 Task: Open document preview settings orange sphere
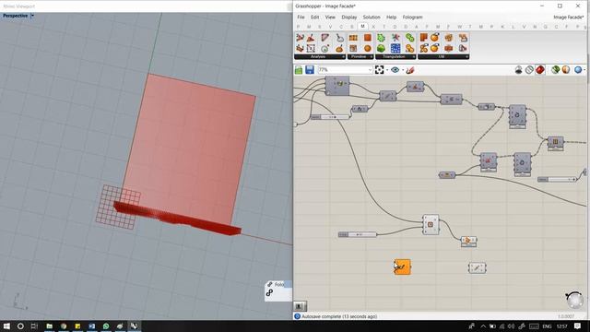coord(566,70)
